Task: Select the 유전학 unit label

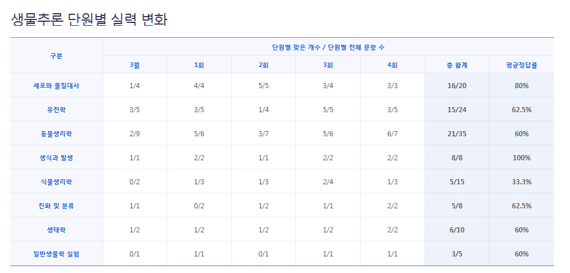Action: [x=56, y=109]
